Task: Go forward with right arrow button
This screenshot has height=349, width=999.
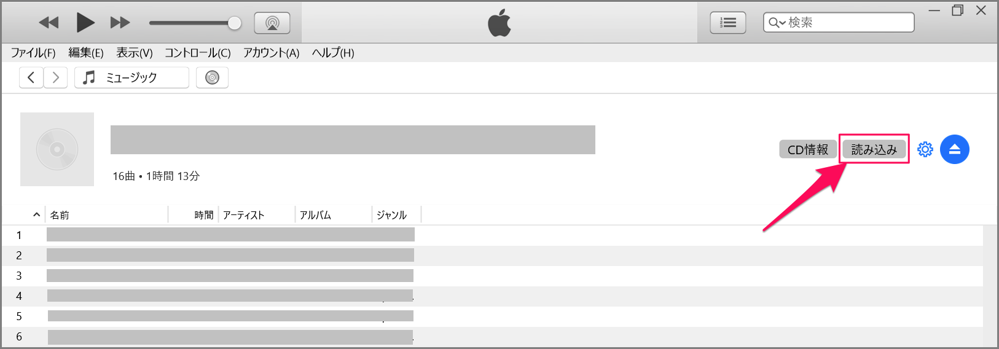Action: point(56,77)
